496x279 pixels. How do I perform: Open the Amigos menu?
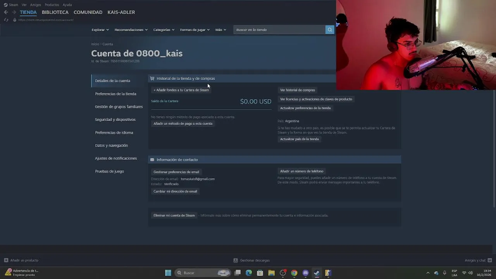point(36,5)
